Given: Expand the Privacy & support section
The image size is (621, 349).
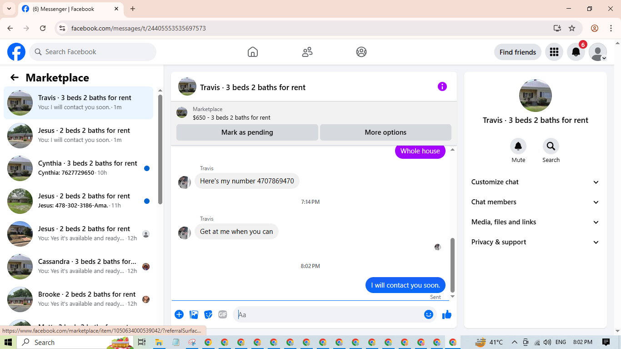Looking at the screenshot, I should click(536, 242).
